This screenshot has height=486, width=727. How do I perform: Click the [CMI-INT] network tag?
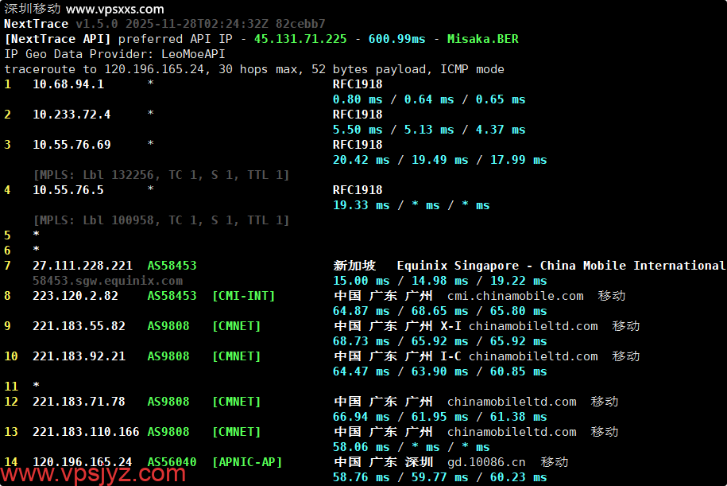(x=243, y=296)
